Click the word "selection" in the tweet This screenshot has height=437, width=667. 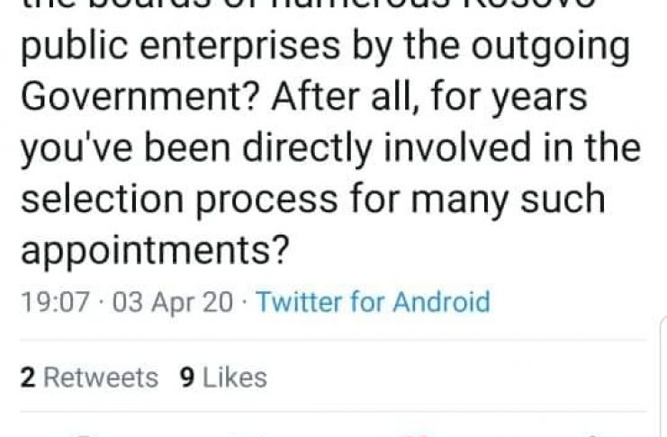click(100, 200)
